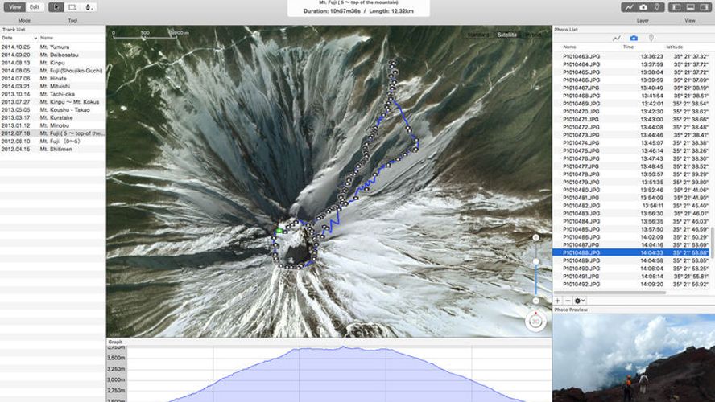
Task: Select the arrow pointer tool
Action: click(56, 7)
